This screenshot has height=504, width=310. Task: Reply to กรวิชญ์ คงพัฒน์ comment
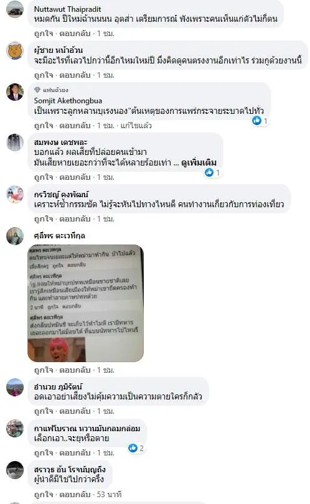coord(75,219)
